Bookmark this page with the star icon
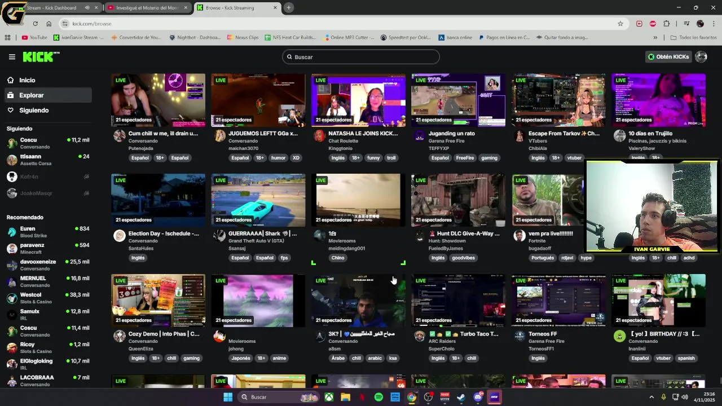This screenshot has width=722, height=406. (620, 24)
